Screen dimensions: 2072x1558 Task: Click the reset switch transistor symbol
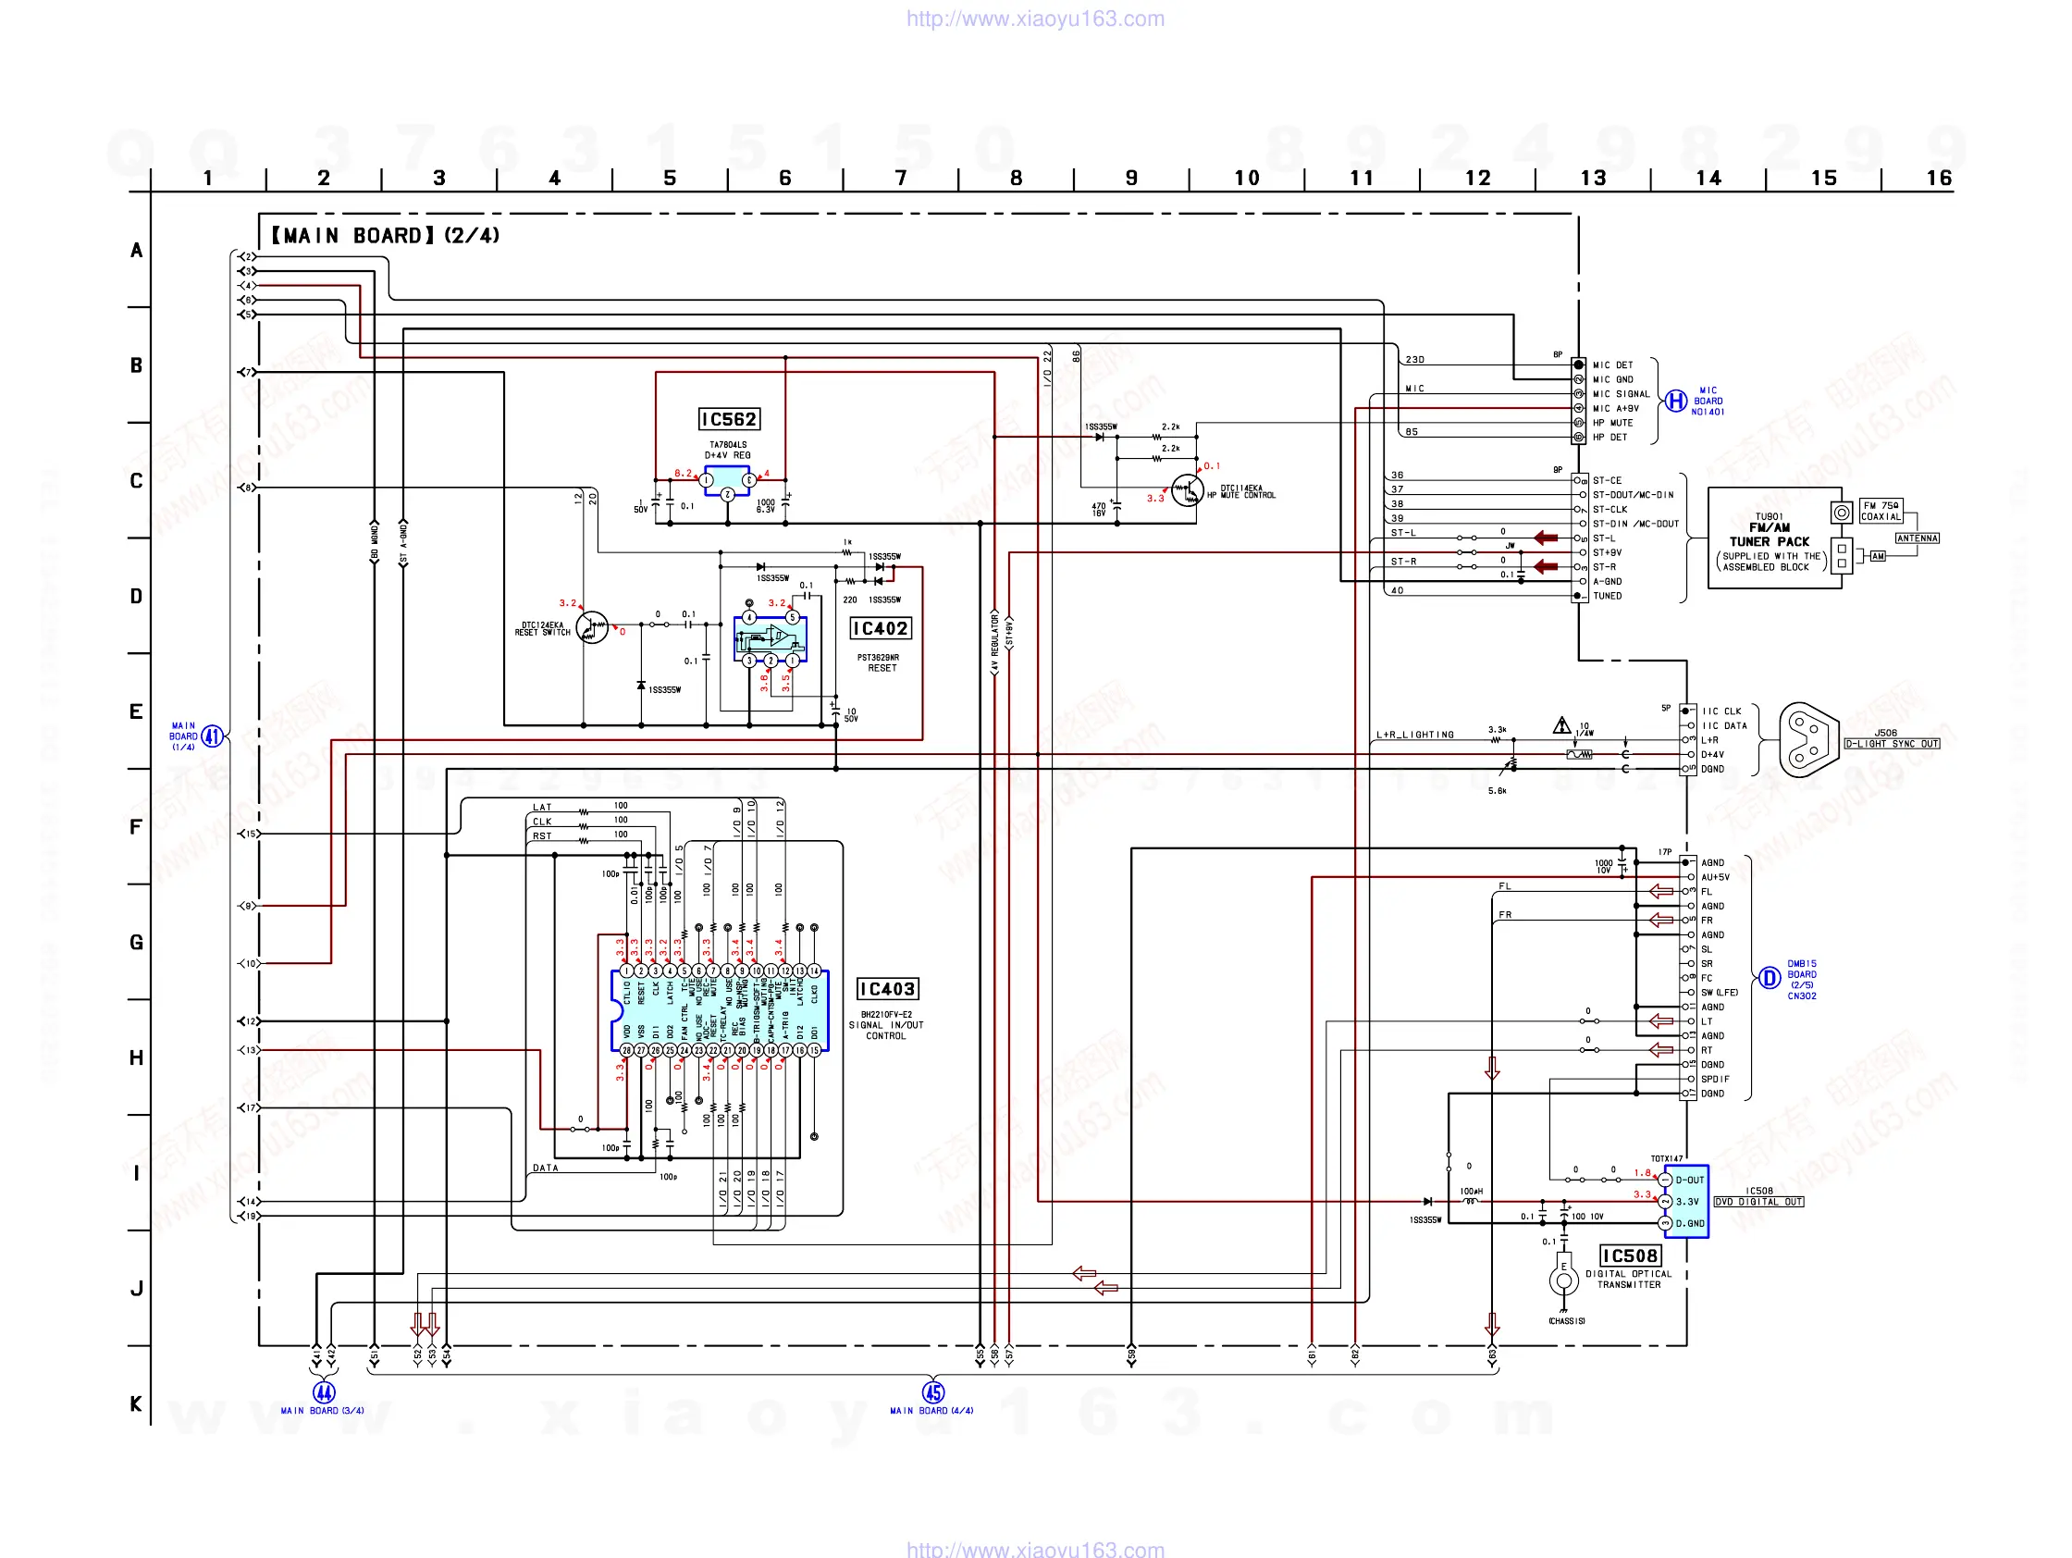coord(592,627)
